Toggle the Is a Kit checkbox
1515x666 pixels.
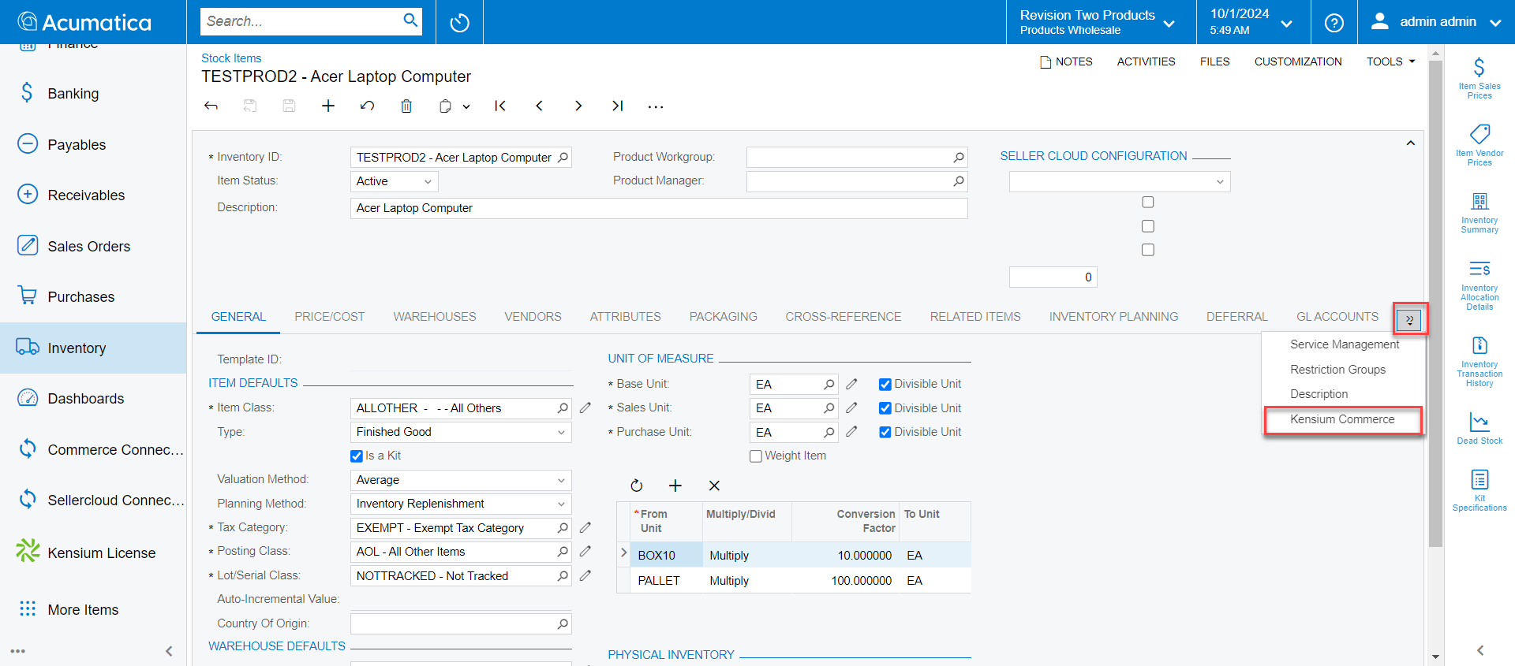click(x=357, y=456)
